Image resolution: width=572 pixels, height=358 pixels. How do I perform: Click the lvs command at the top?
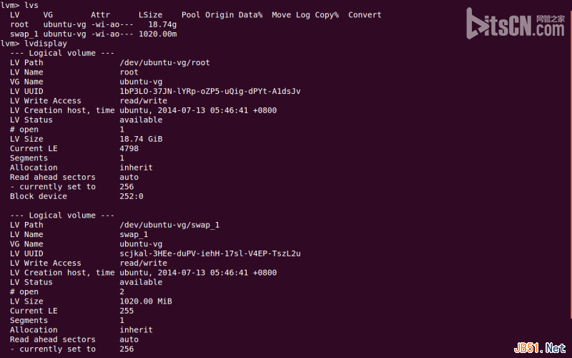pos(31,6)
